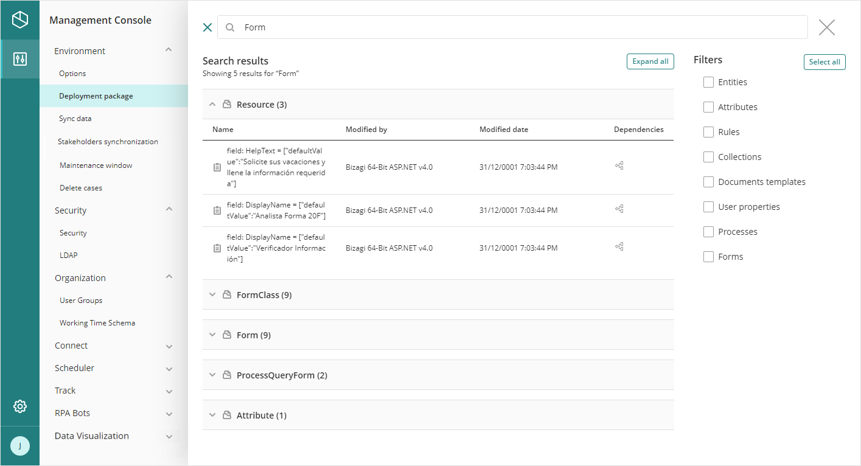Select the Verificador Información field name text
Screen dimensions: 861x466
(276, 248)
